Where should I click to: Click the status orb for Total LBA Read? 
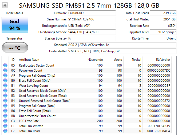pos(5,131)
